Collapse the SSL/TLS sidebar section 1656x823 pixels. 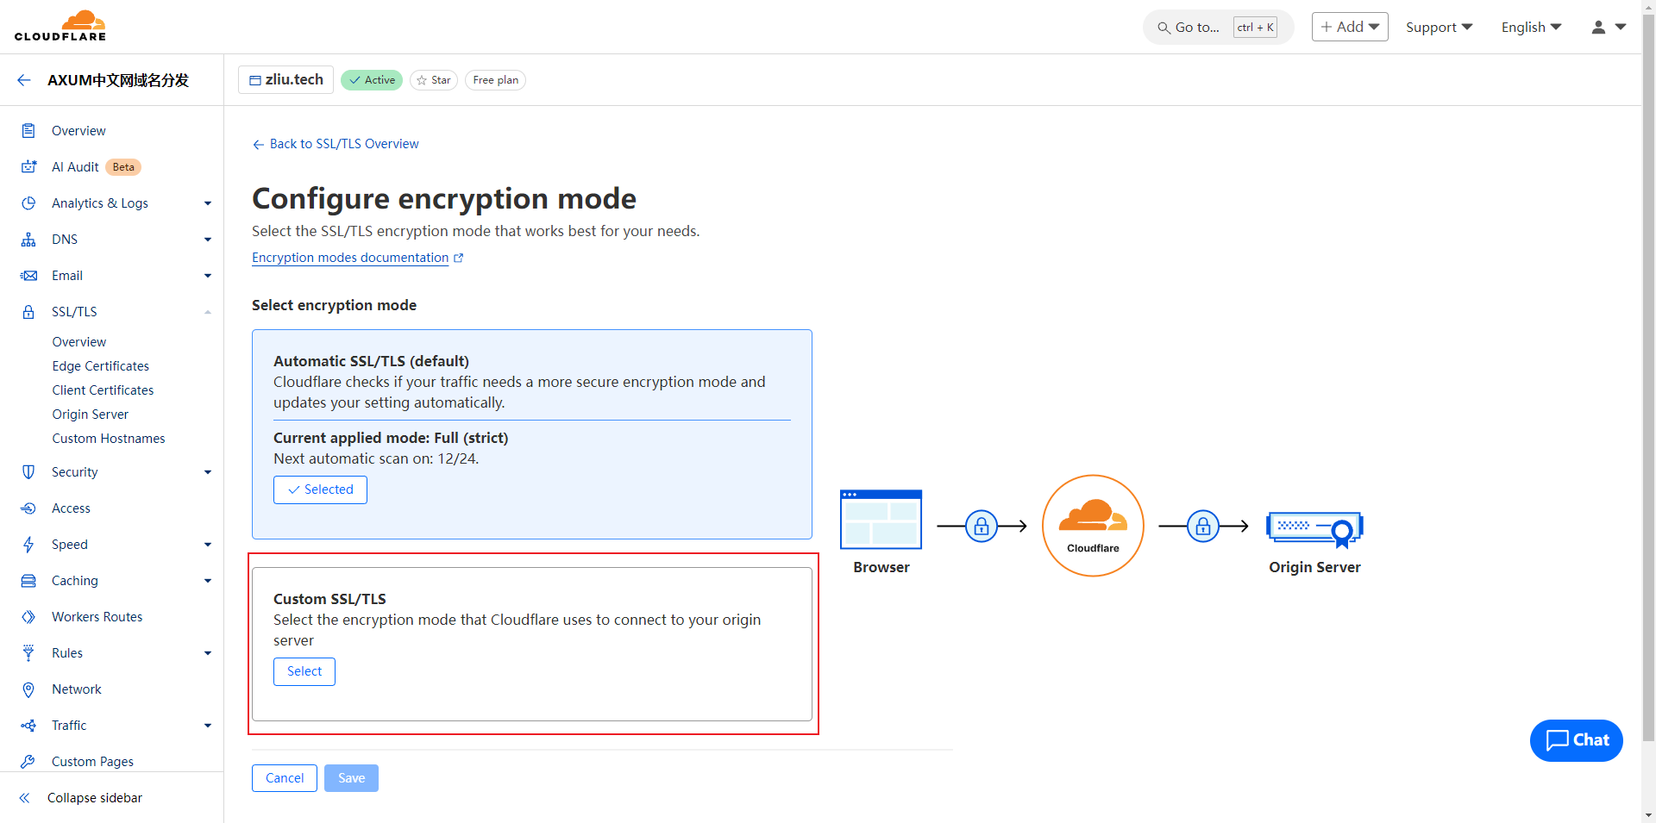[208, 312]
